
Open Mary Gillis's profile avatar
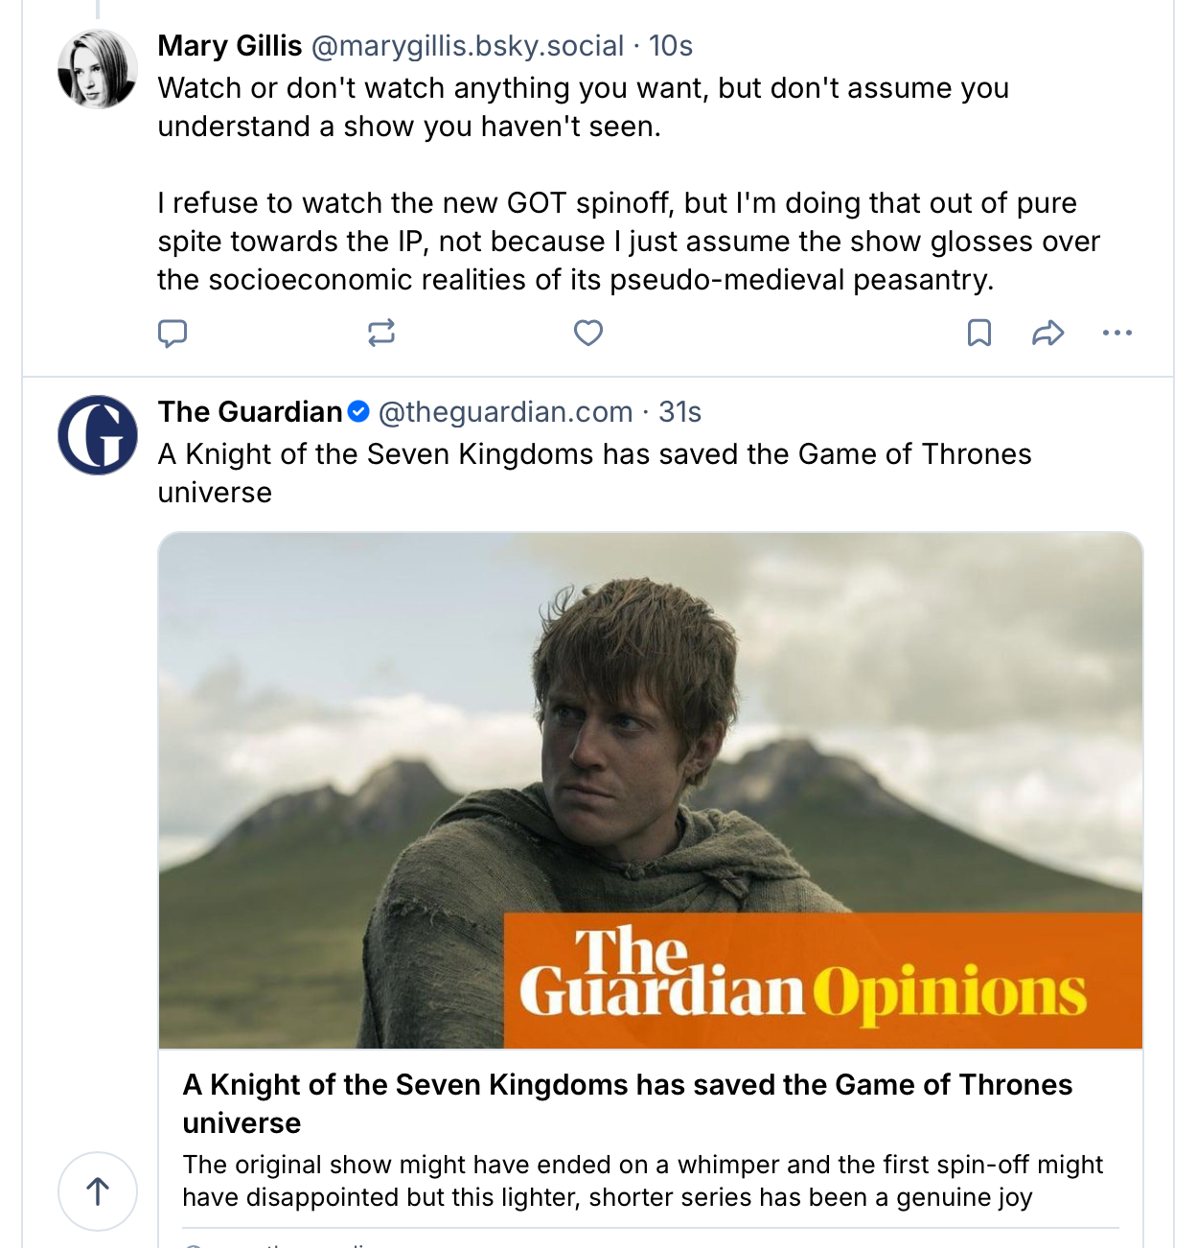click(x=98, y=69)
